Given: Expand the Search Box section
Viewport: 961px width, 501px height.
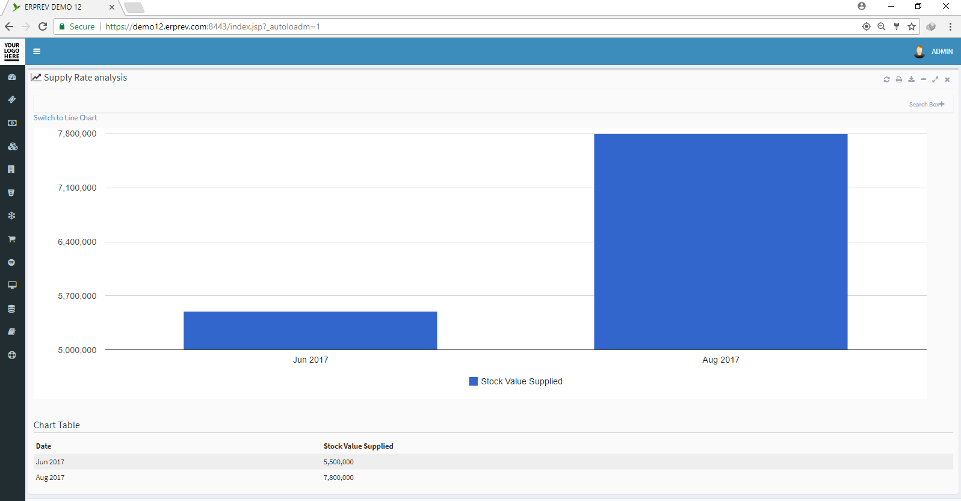Looking at the screenshot, I should pos(927,104).
